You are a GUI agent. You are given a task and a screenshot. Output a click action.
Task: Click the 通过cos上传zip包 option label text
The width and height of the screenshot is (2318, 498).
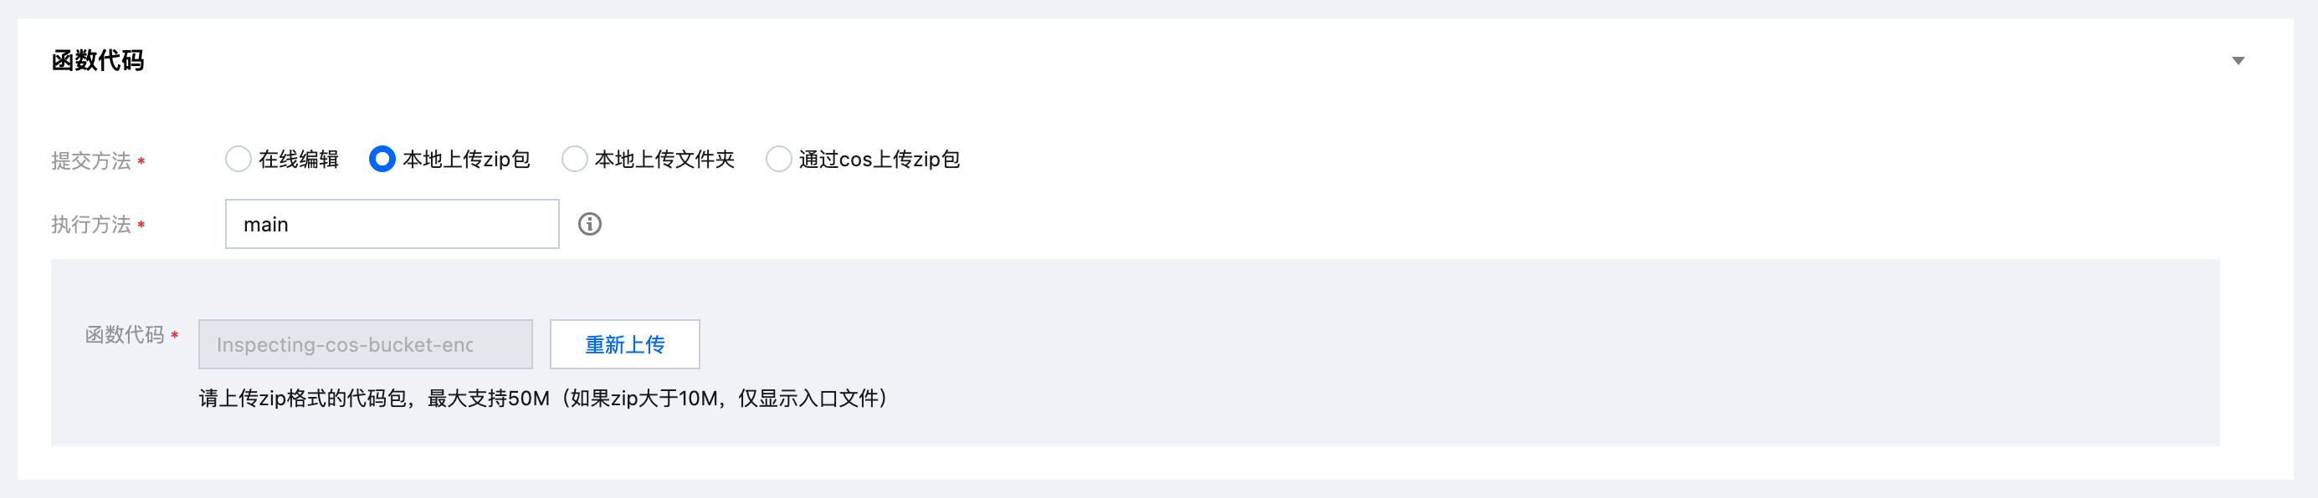[880, 159]
